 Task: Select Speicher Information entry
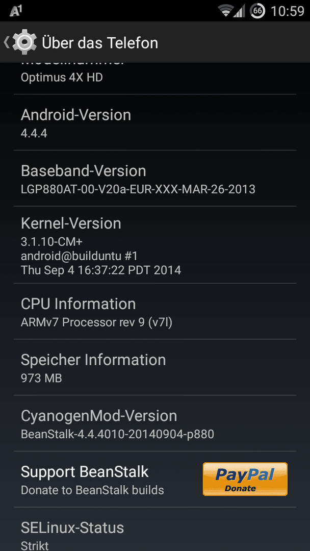(x=155, y=367)
